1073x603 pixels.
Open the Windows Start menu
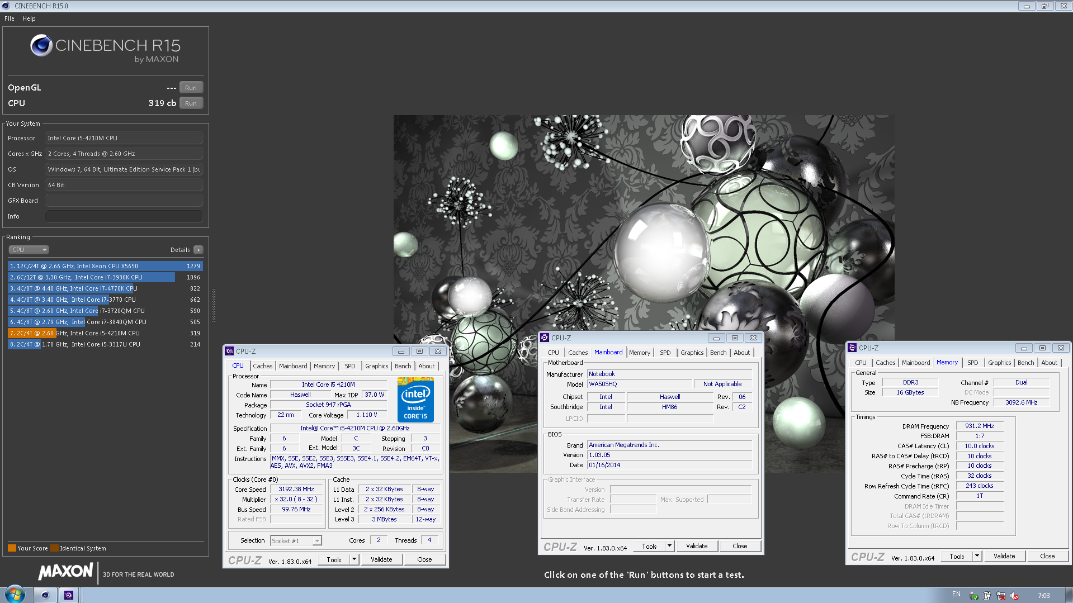tap(15, 594)
